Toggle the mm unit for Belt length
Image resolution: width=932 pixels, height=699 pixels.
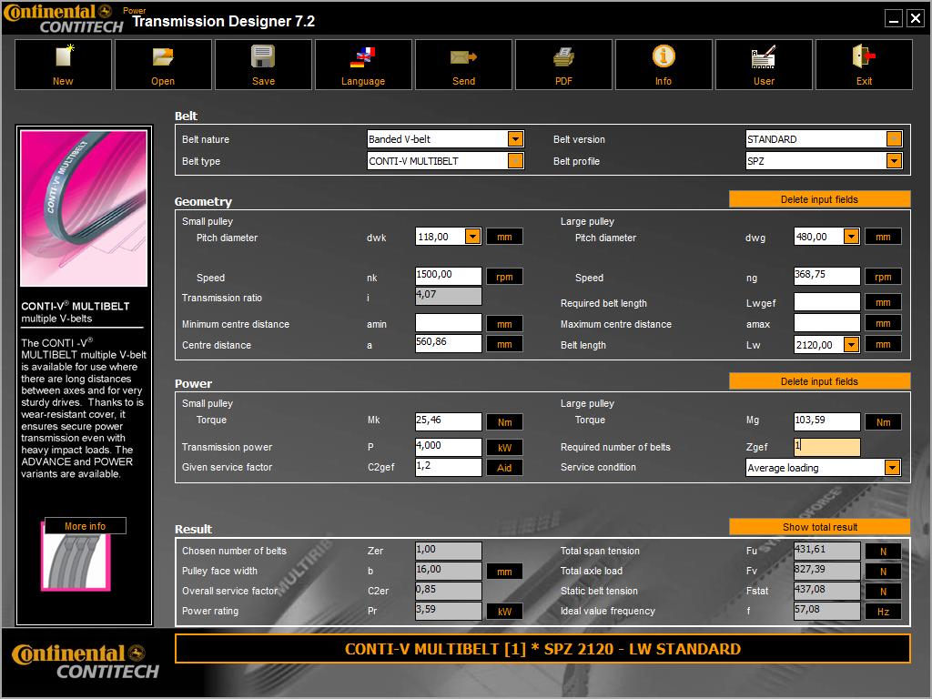tap(883, 344)
